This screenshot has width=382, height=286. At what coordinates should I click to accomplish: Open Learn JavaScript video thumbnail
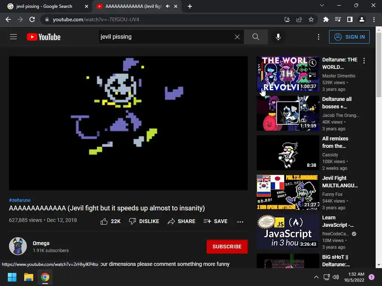[x=288, y=232]
